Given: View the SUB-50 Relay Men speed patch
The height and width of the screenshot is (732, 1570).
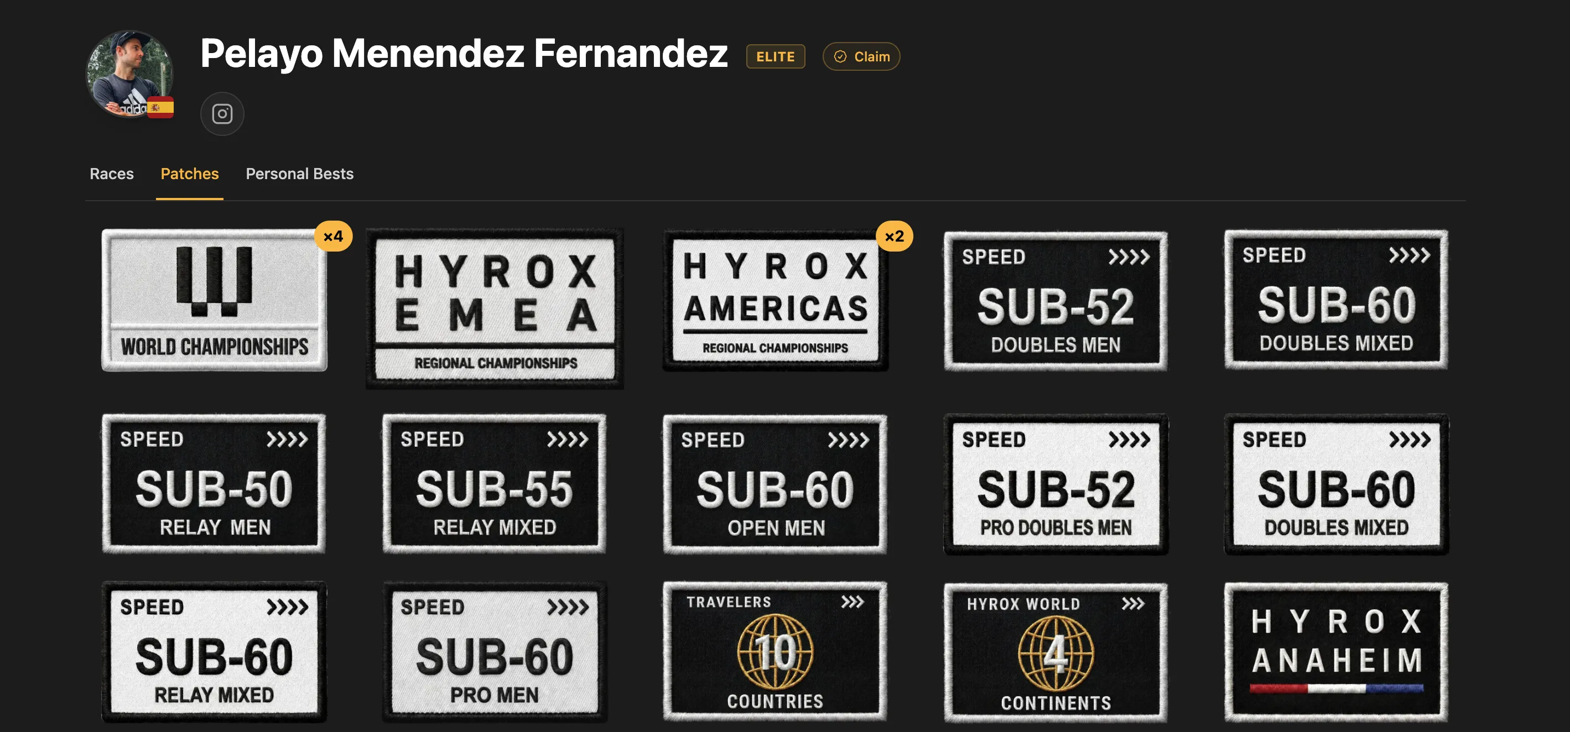Looking at the screenshot, I should click(214, 484).
